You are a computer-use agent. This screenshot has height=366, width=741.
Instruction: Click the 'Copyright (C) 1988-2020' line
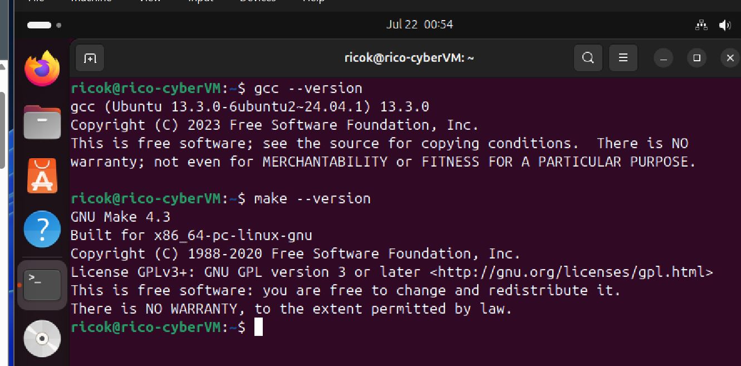296,254
